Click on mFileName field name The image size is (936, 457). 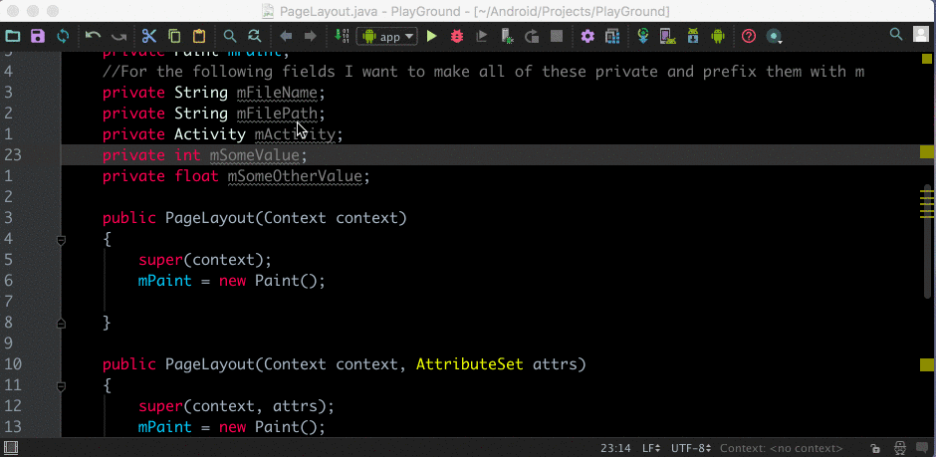coord(278,93)
